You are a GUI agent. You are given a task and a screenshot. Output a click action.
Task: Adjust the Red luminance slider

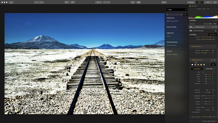coord(206,72)
